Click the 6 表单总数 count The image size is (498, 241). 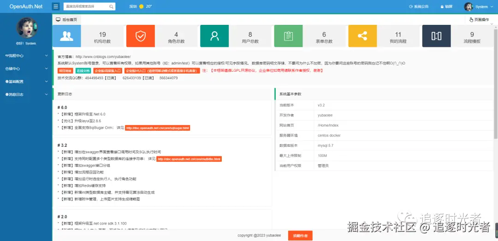point(324,34)
